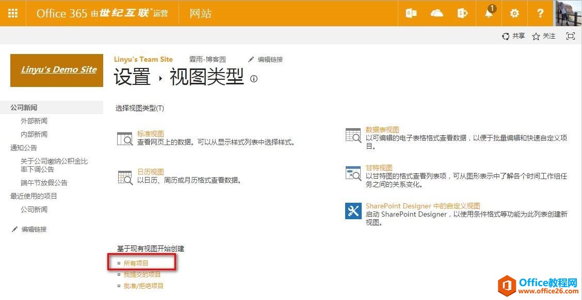Select 日历视图 calendar view type
The height and width of the screenshot is (300, 582).
click(150, 172)
